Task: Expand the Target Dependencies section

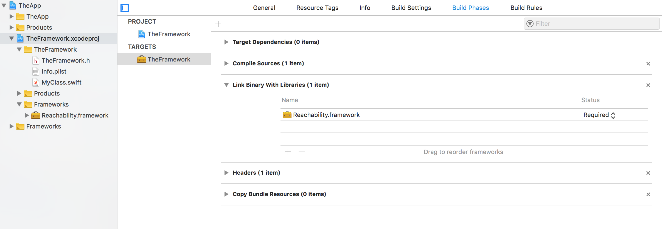Action: pyautogui.click(x=226, y=42)
